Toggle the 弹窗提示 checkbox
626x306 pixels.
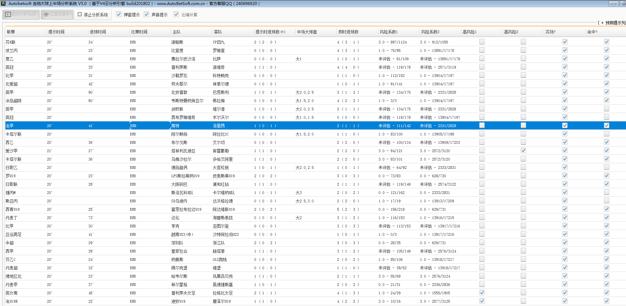point(119,14)
